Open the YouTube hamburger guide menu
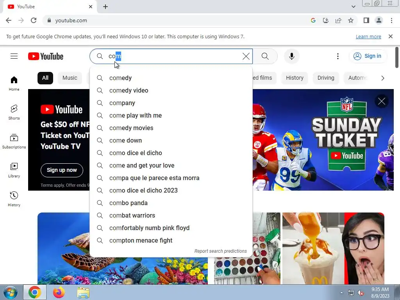 (x=14, y=56)
